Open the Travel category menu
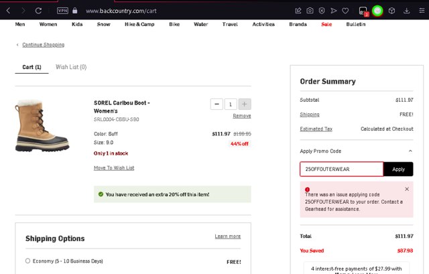 (230, 24)
